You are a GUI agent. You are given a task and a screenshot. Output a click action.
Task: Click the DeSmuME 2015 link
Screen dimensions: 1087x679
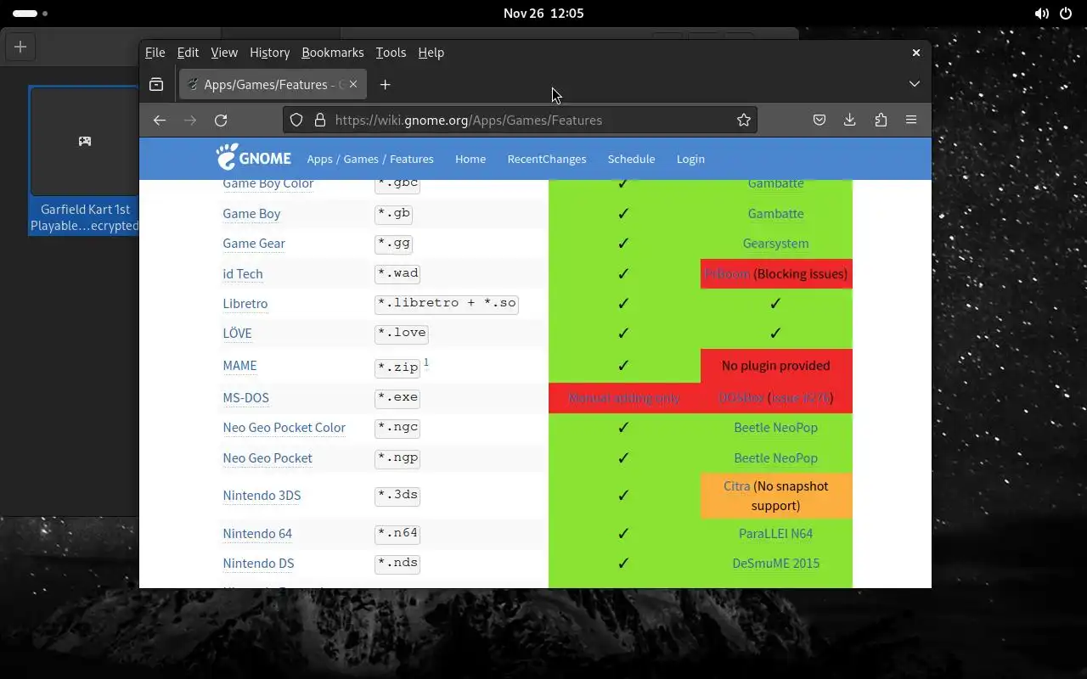pos(776,564)
